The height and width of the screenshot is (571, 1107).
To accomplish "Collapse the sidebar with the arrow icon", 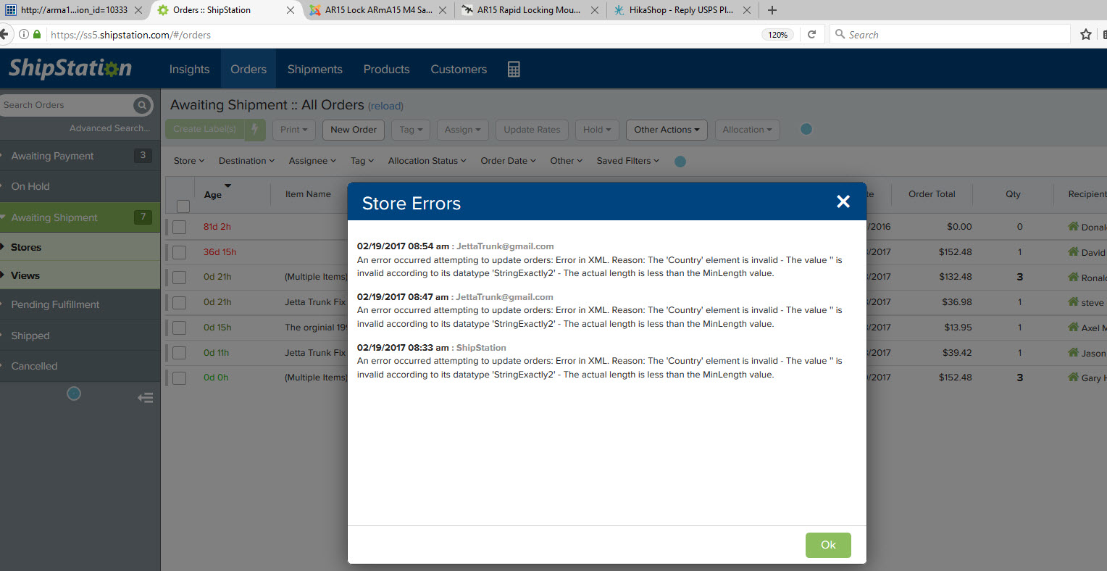I will coord(146,398).
